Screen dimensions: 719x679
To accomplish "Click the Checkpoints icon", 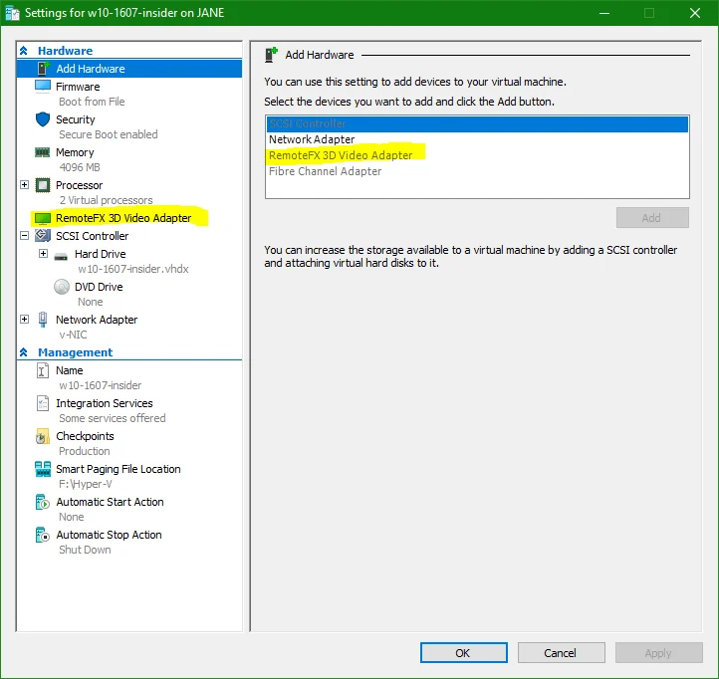I will click(42, 436).
